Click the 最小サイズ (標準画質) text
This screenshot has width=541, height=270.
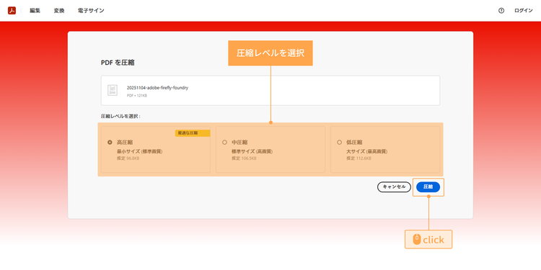(139, 151)
